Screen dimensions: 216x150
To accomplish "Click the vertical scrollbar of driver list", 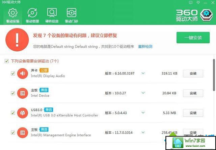I will click(x=214, y=75).
